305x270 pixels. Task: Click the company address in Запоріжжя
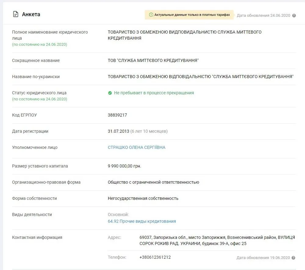(217, 240)
